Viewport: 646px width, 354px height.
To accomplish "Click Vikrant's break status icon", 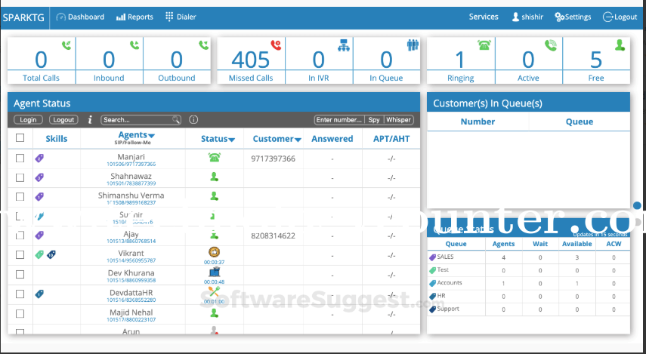I will (x=214, y=252).
